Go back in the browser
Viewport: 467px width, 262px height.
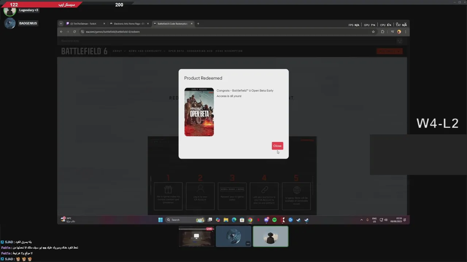click(x=61, y=32)
